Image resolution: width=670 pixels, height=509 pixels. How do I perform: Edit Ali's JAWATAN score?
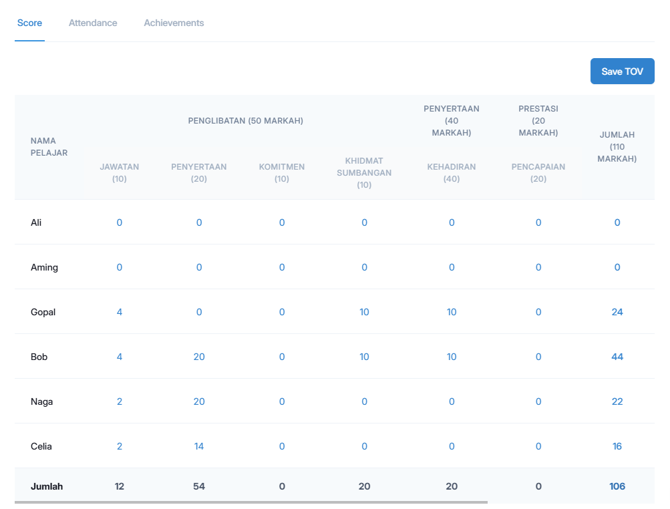coord(119,222)
